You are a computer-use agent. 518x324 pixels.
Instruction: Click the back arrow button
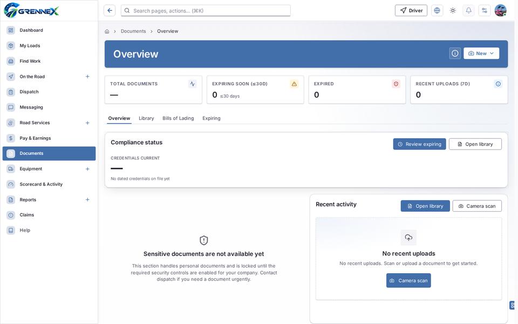tap(110, 11)
